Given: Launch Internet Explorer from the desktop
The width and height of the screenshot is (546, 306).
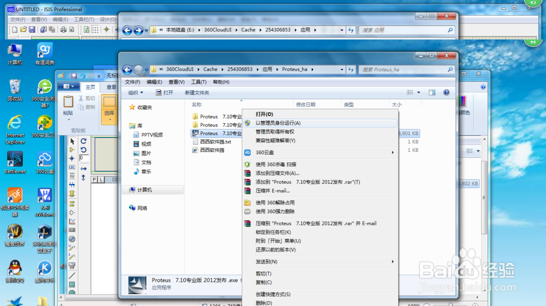Looking at the screenshot, I should (15, 129).
